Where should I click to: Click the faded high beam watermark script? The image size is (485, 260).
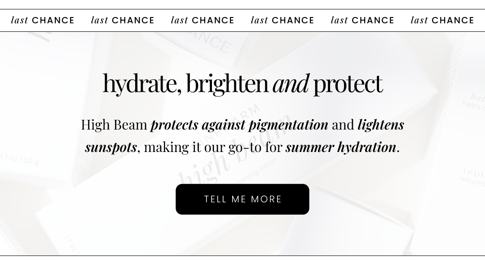[234, 152]
